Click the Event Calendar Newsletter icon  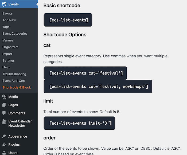tap(4, 121)
